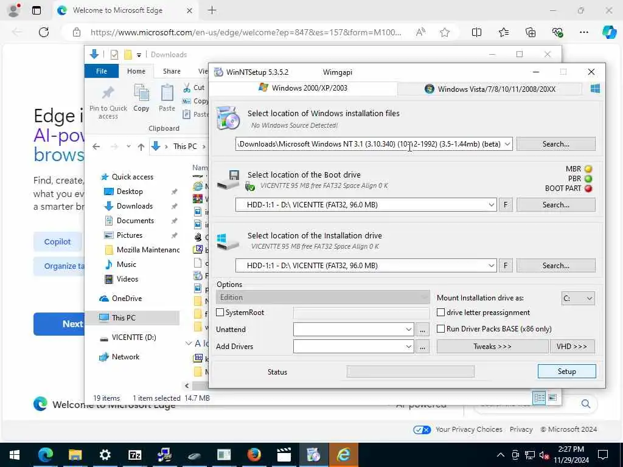Open Edge Settings and more menu

coord(583,32)
